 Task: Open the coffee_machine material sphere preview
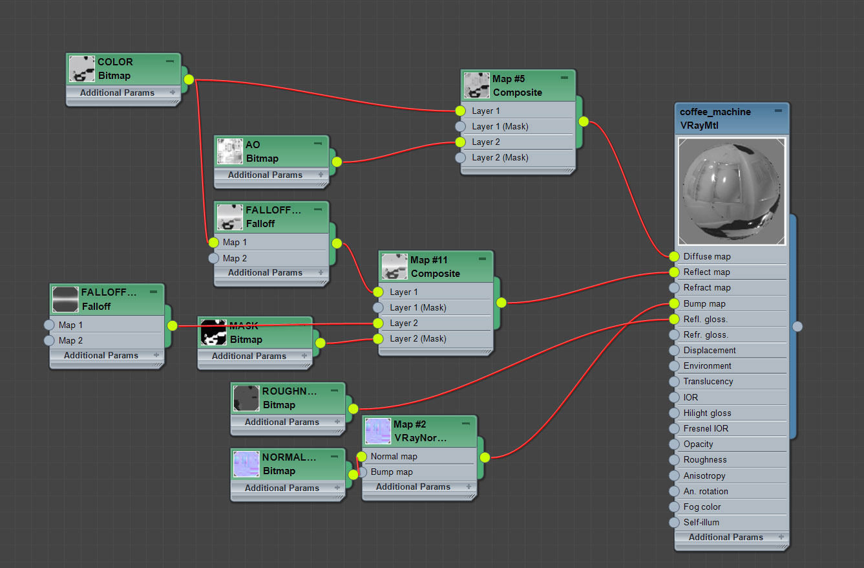click(x=732, y=191)
